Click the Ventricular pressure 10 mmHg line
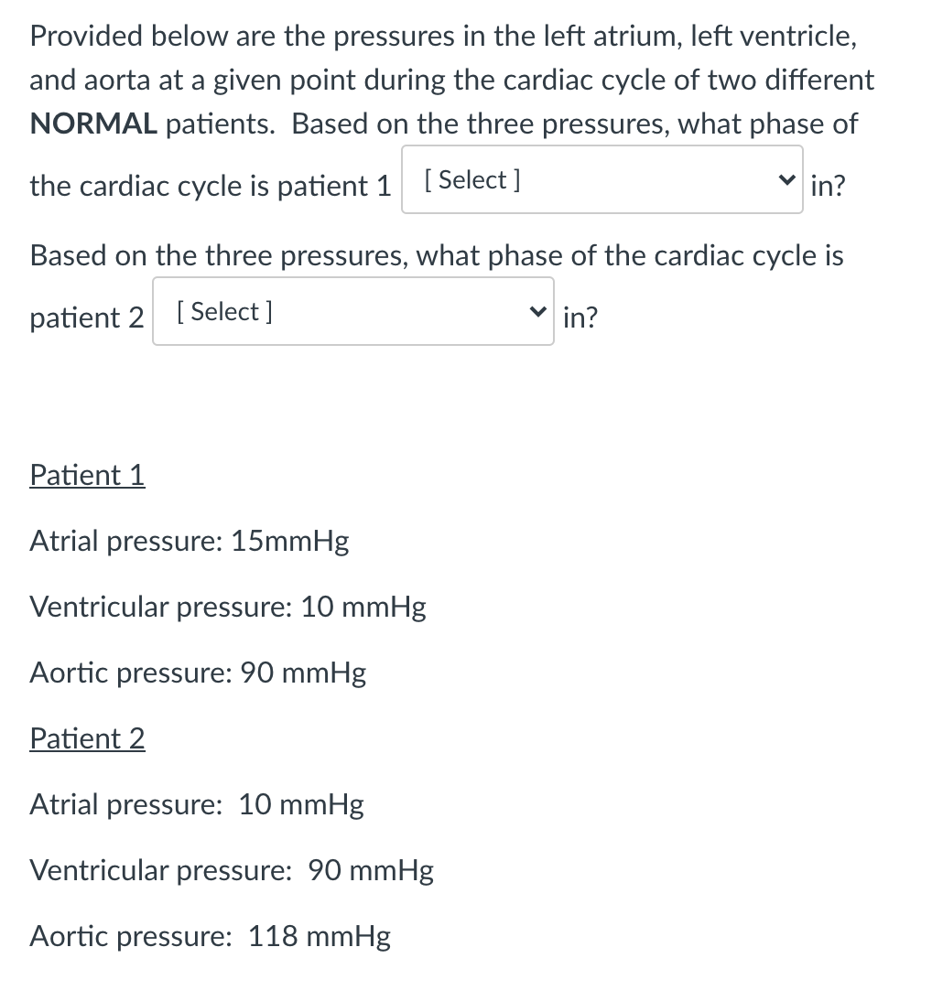 pyautogui.click(x=227, y=607)
